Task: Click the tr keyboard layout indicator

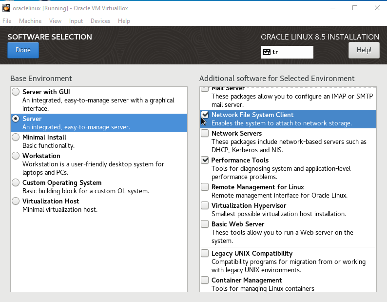Action: 287,52
